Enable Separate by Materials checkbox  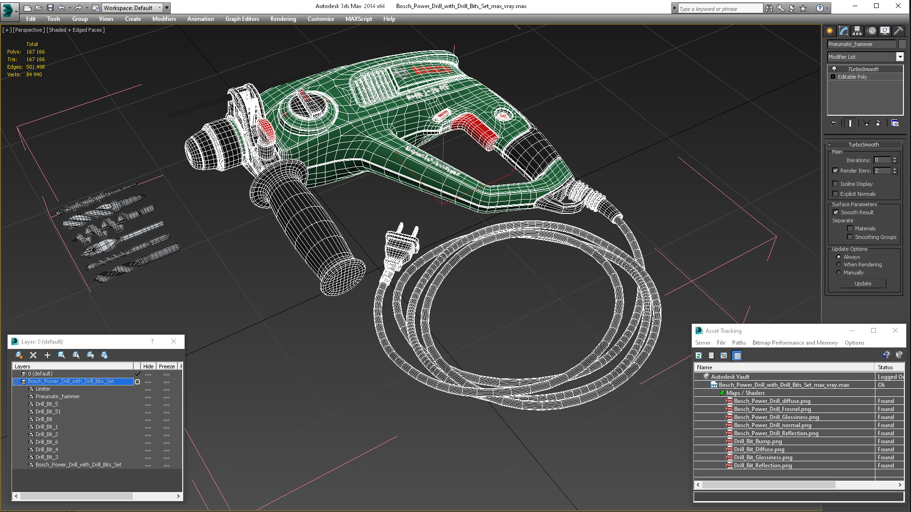(x=850, y=229)
